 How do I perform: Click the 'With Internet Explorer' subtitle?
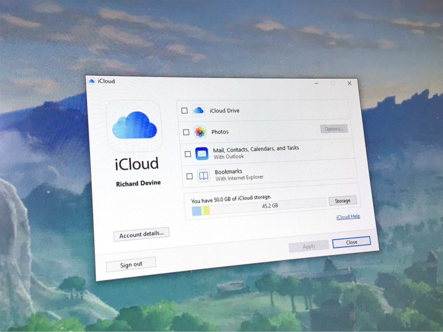[x=240, y=178]
